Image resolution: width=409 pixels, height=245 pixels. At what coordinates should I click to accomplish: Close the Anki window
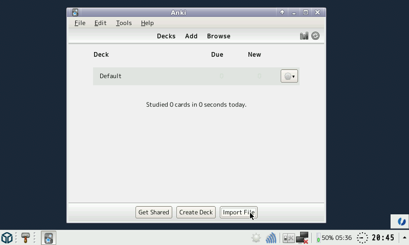click(x=317, y=12)
